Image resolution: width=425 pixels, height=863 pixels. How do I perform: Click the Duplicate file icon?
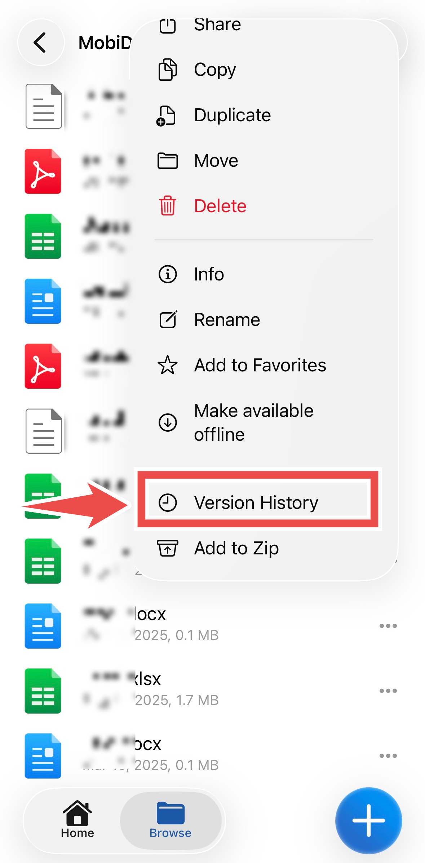pos(166,115)
